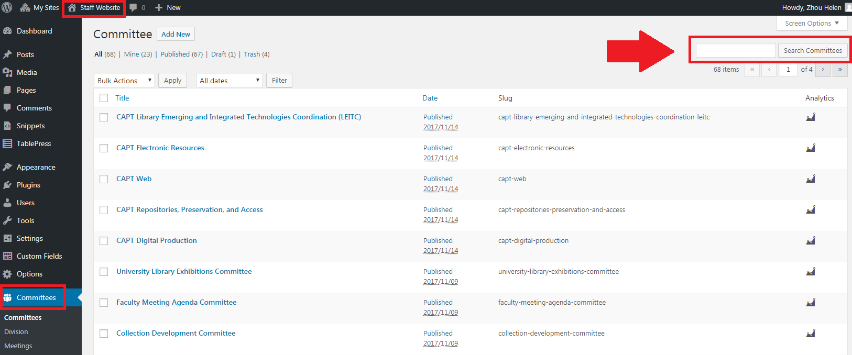
Task: Check the CAPT Electronic Resources checkbox
Action: pos(104,148)
